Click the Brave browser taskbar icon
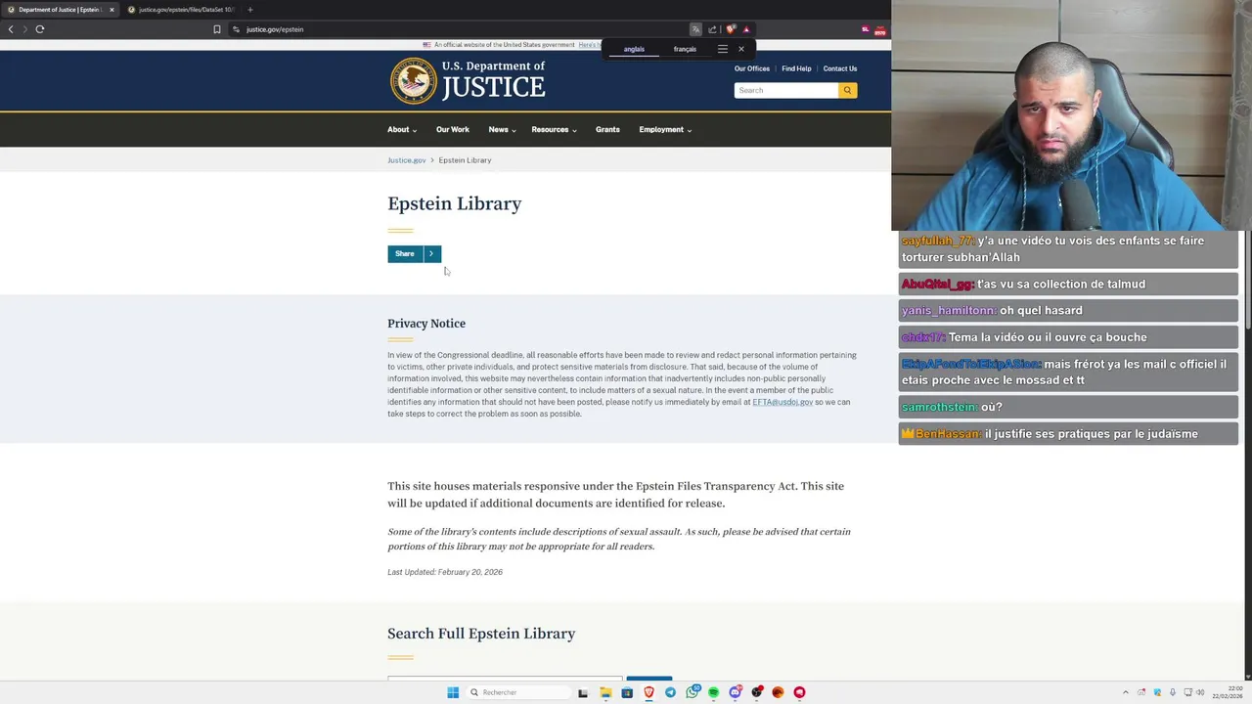The height and width of the screenshot is (704, 1252). [648, 692]
